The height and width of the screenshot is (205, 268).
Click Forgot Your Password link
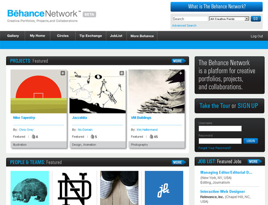[215, 148]
